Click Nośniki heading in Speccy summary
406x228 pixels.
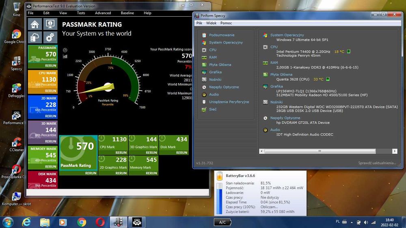tap(276, 102)
